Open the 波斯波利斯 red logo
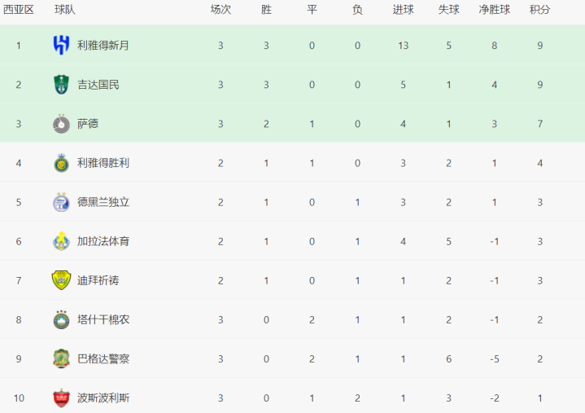585x413 pixels. [61, 398]
